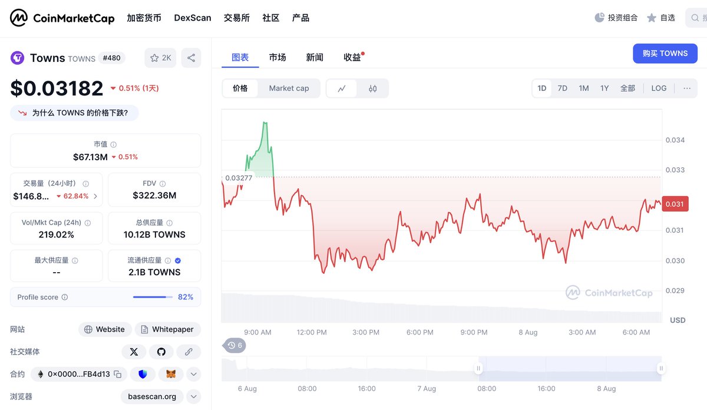Toggle the LOG scale on chart

(659, 88)
